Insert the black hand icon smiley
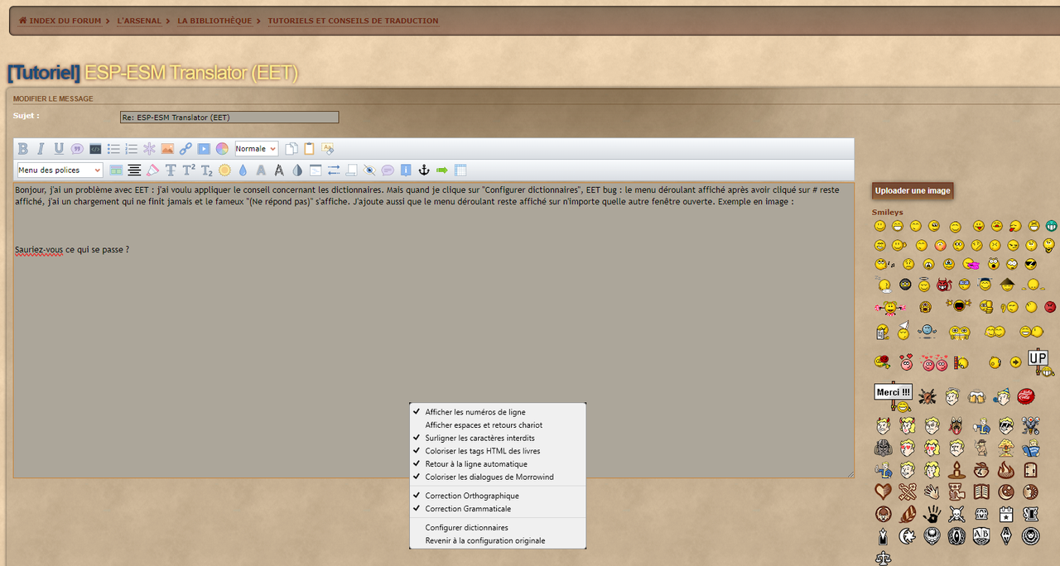The width and height of the screenshot is (1060, 566). point(932,513)
